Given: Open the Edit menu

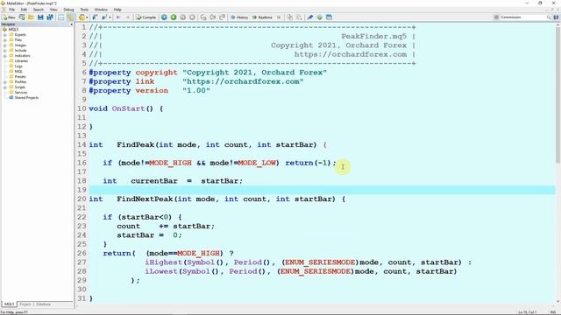Looking at the screenshot, I should tap(24, 10).
